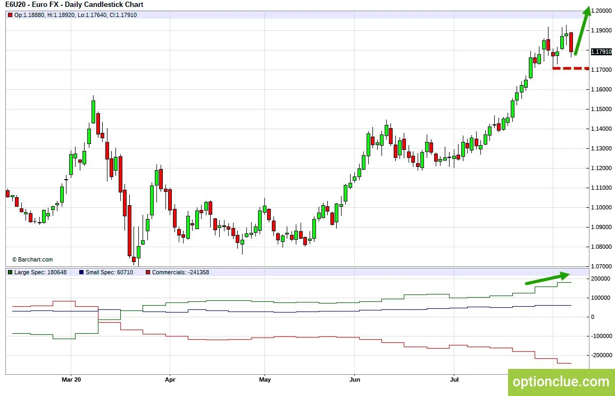Select the chart title 'E6U20 - Euro FX - Daily Candlestick Chart'
The width and height of the screenshot is (615, 396).
coord(74,5)
